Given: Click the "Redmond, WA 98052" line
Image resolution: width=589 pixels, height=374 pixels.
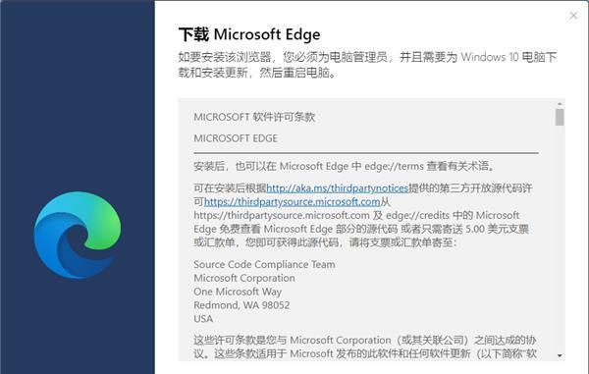Looking at the screenshot, I should 241,305.
